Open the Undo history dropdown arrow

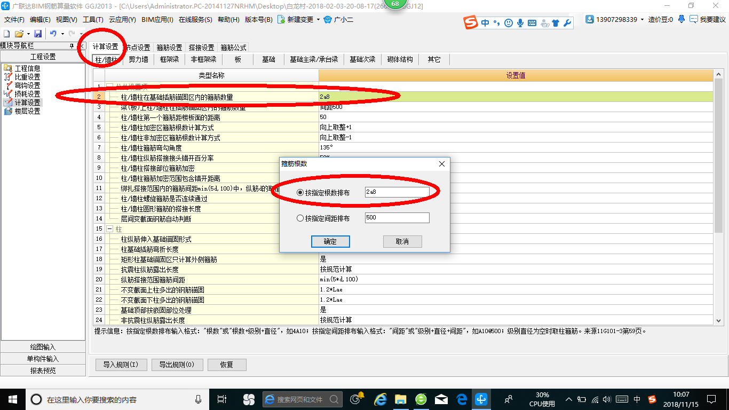[x=62, y=33]
